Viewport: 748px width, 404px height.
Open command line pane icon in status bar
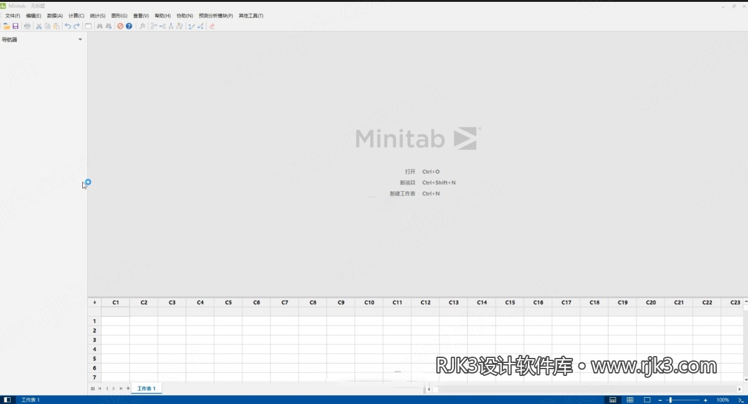pos(741,400)
